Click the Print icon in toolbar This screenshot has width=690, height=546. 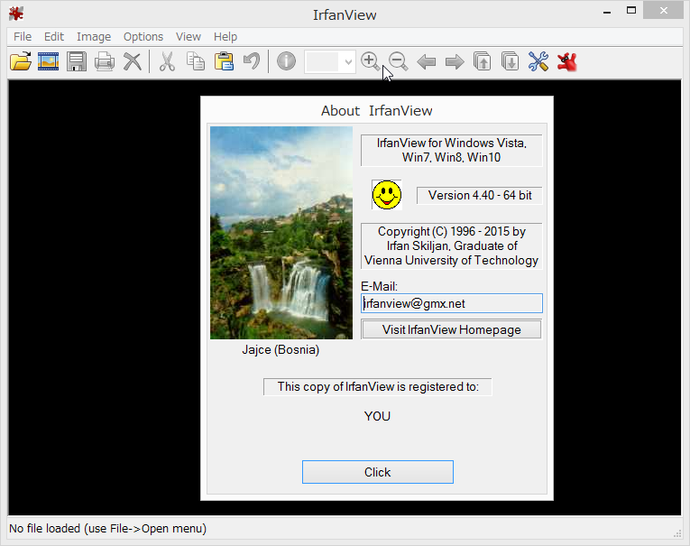[x=105, y=61]
